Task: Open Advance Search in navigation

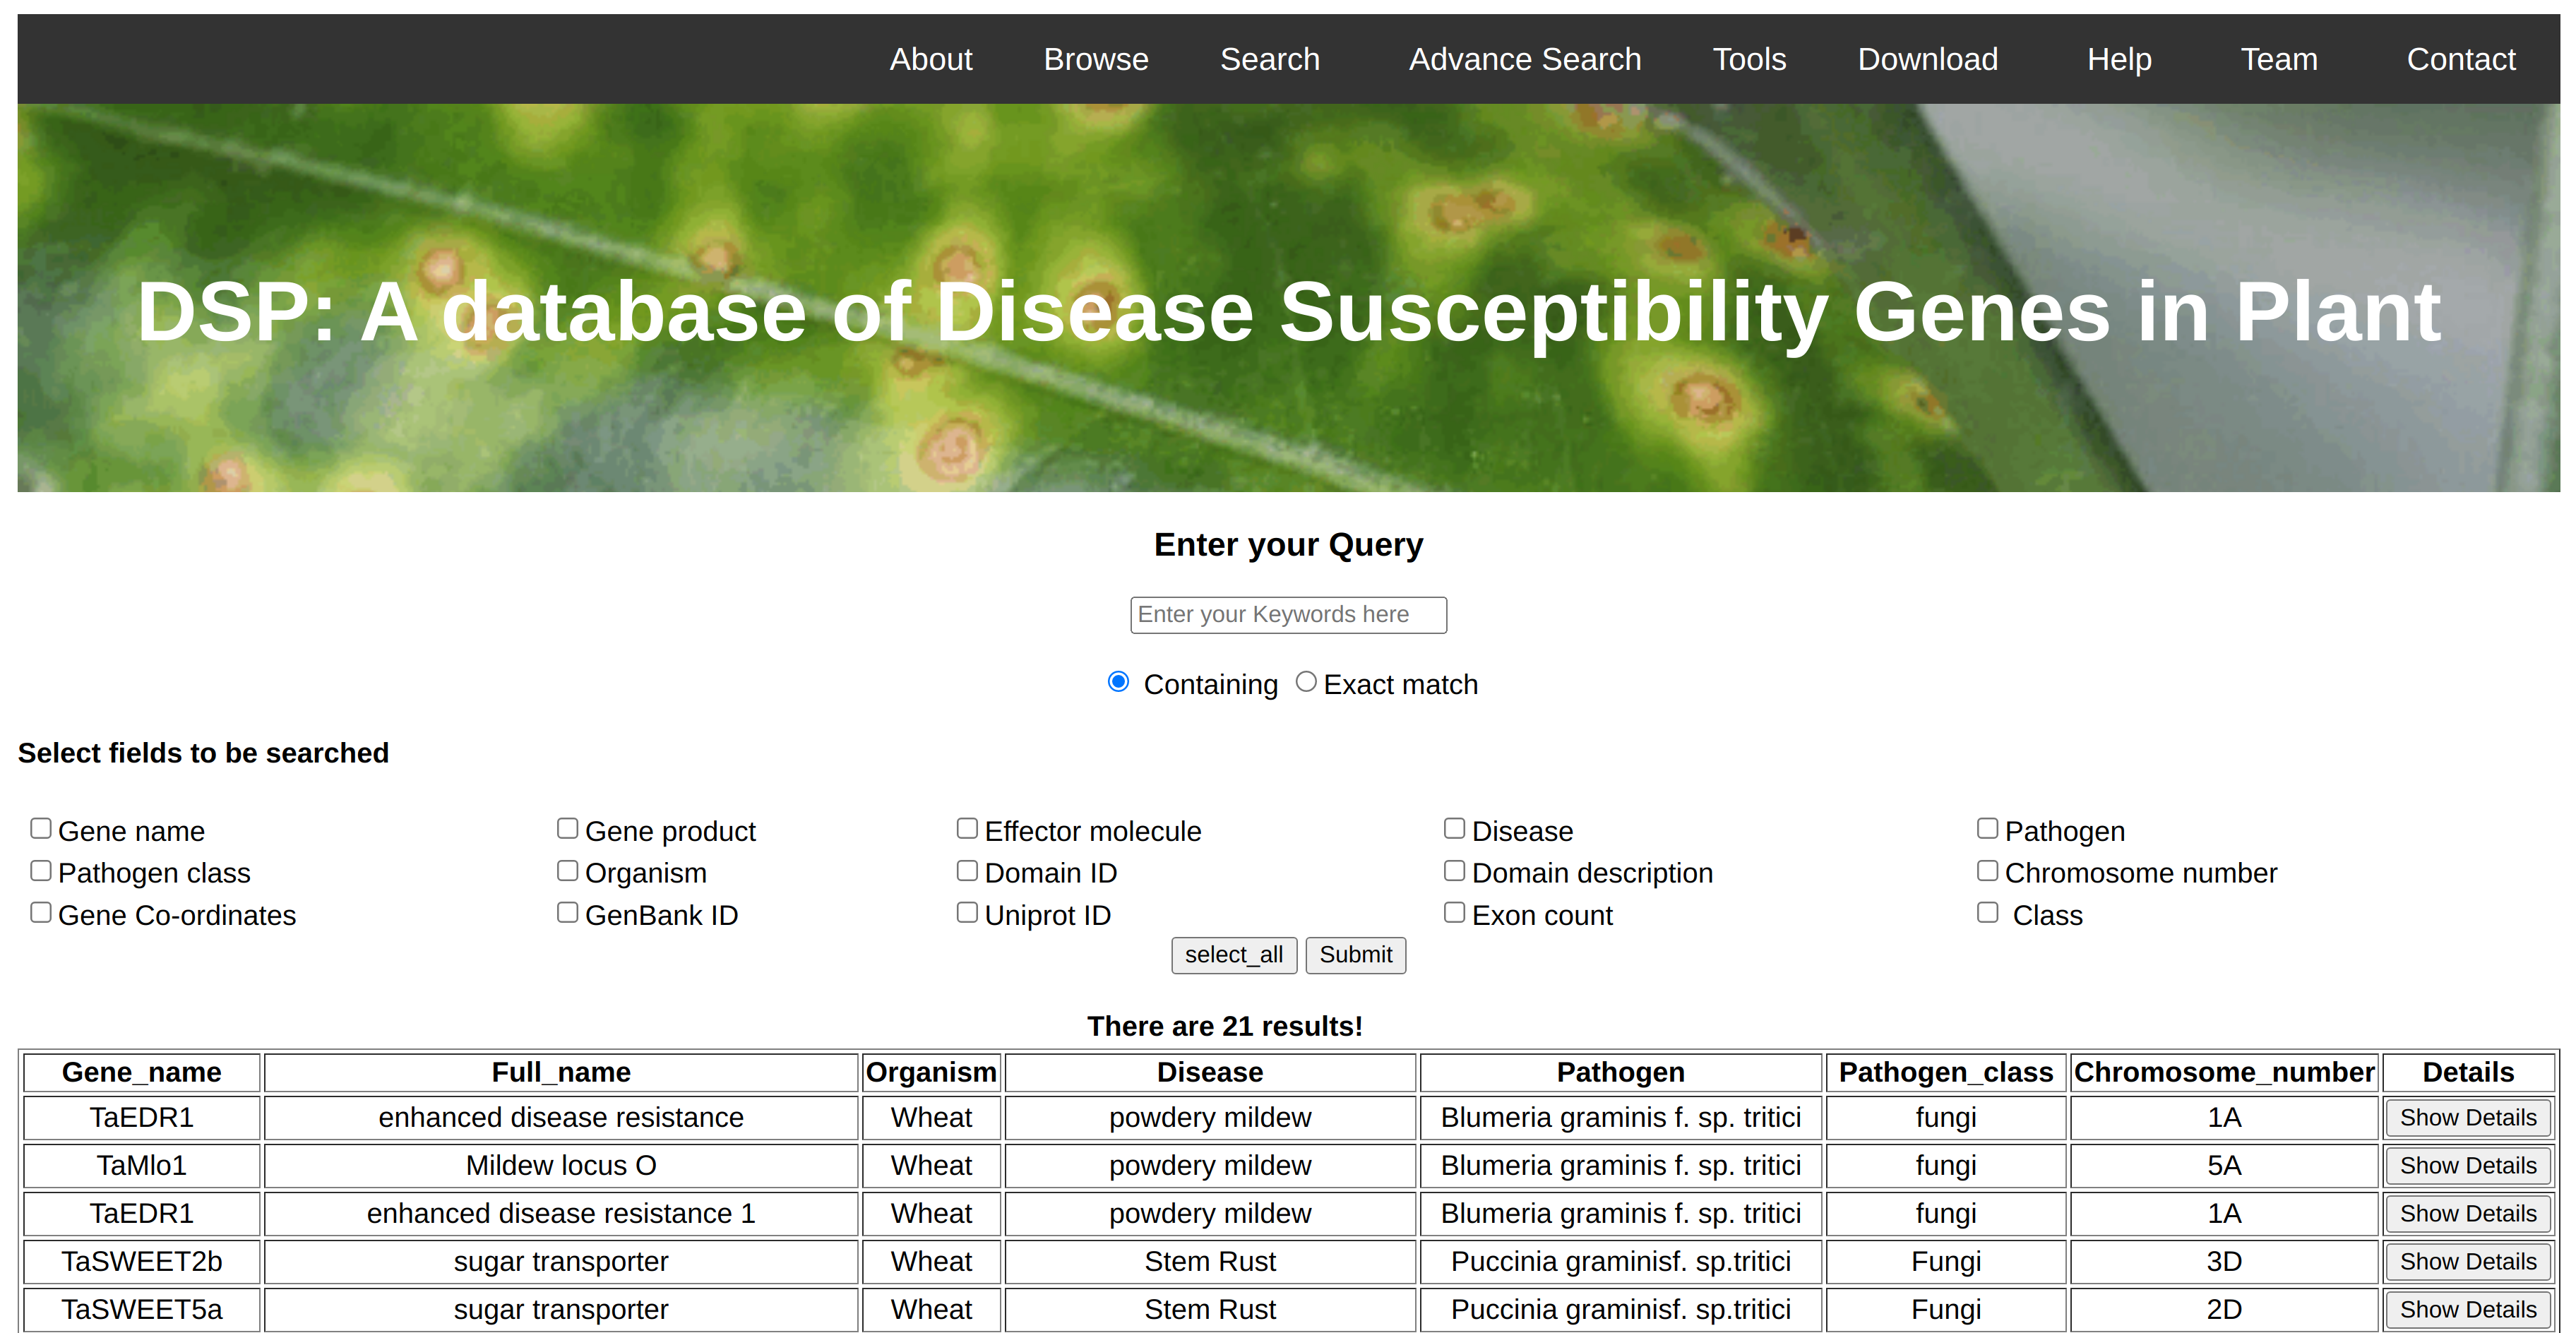Action: [x=1524, y=59]
